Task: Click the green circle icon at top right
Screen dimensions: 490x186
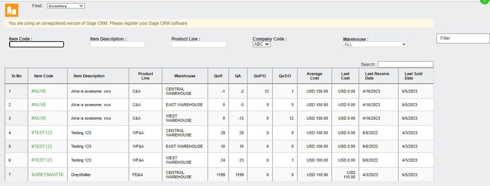Action: point(485,1)
